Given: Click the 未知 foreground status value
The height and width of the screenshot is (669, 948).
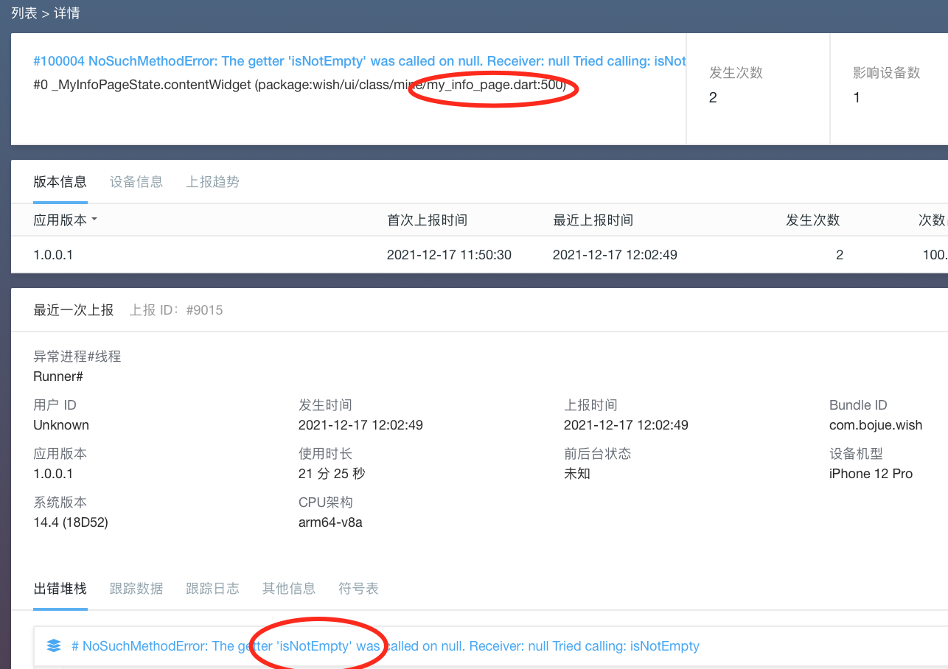Looking at the screenshot, I should click(x=577, y=474).
